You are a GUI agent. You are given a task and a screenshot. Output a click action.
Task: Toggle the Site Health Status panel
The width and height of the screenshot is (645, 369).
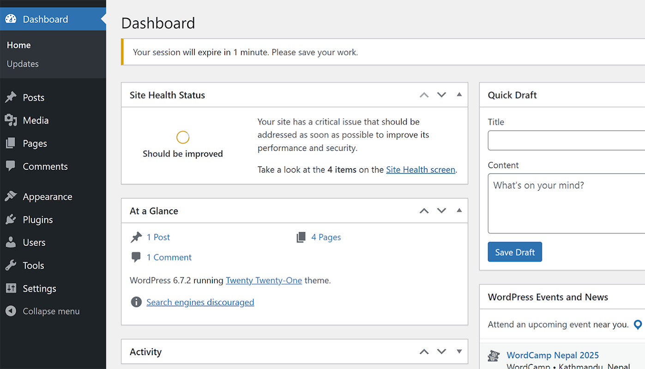tap(459, 95)
